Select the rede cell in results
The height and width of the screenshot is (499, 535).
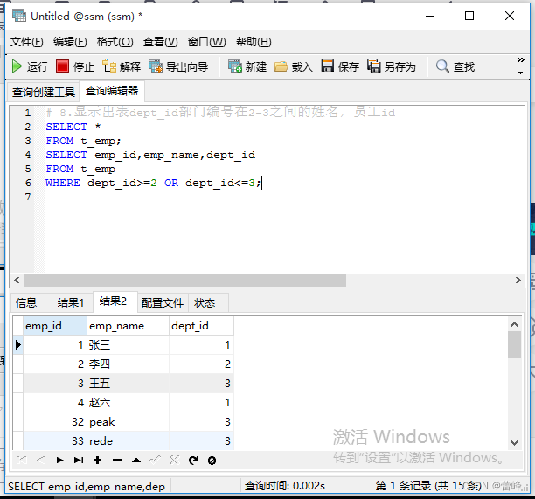point(128,441)
